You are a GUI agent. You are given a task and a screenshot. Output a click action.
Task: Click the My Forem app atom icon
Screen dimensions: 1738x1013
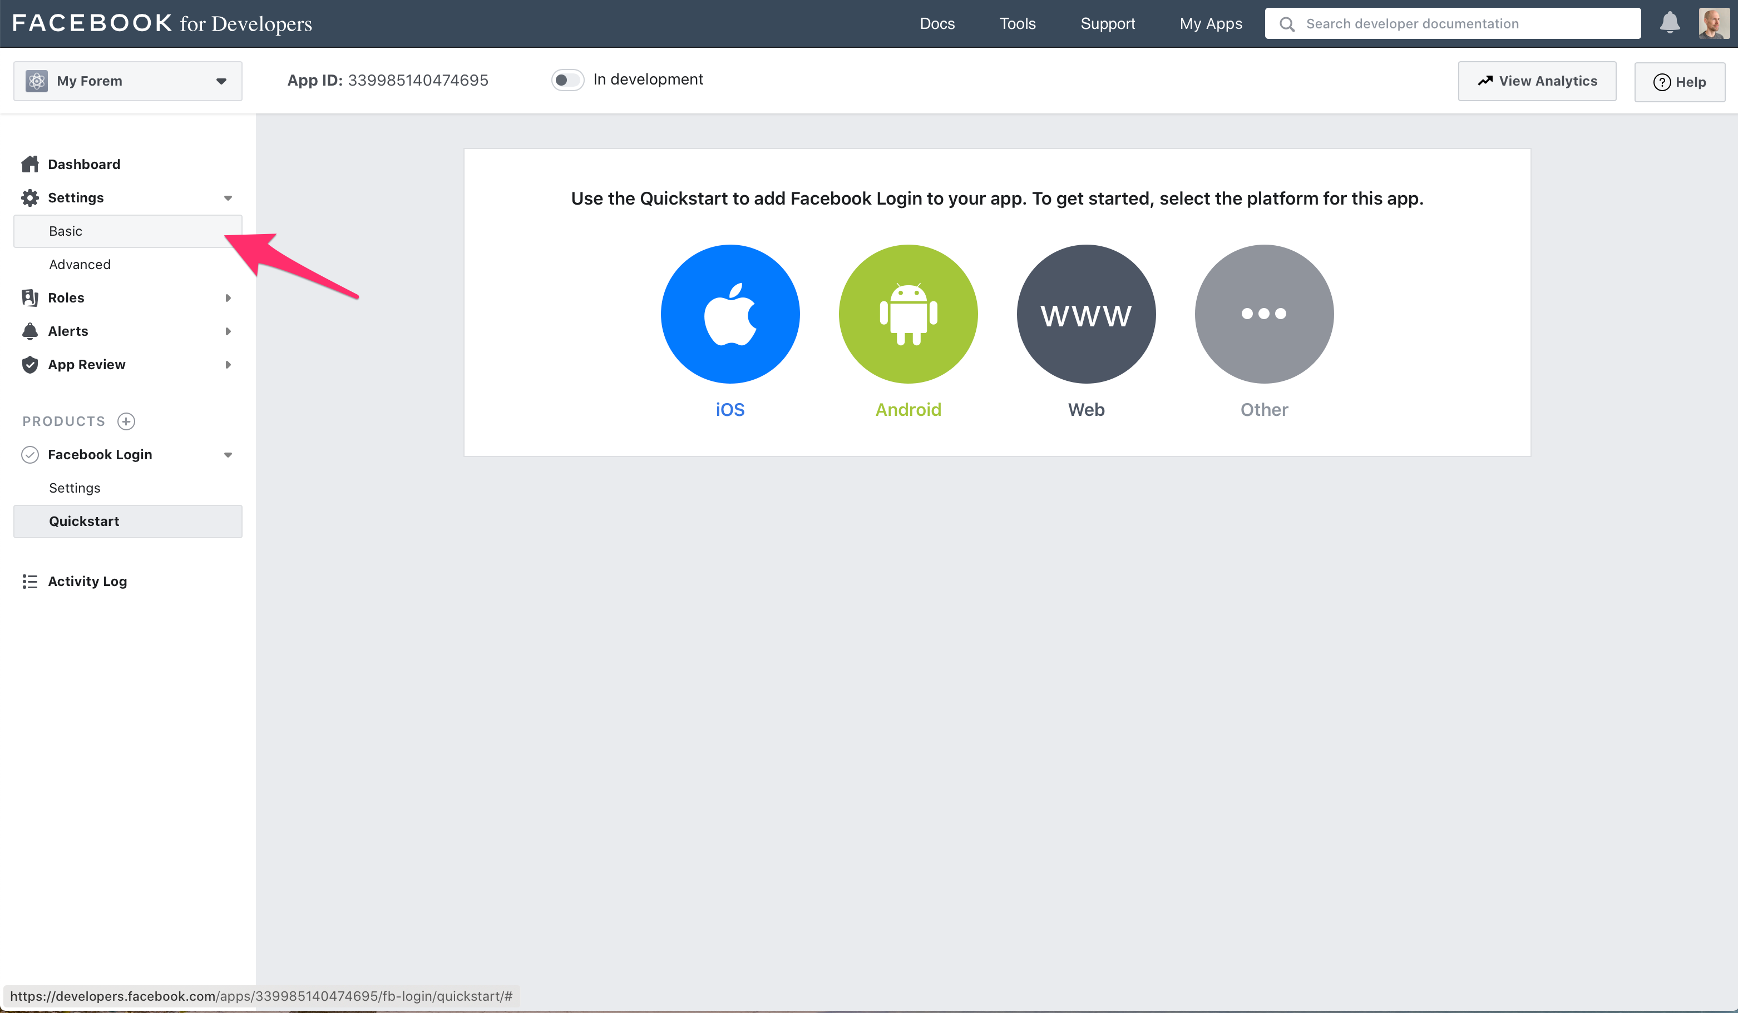coord(37,81)
